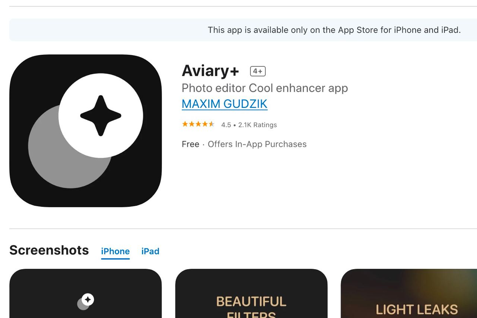Open the first screenshot with small logo
This screenshot has width=477, height=318.
tap(86, 293)
